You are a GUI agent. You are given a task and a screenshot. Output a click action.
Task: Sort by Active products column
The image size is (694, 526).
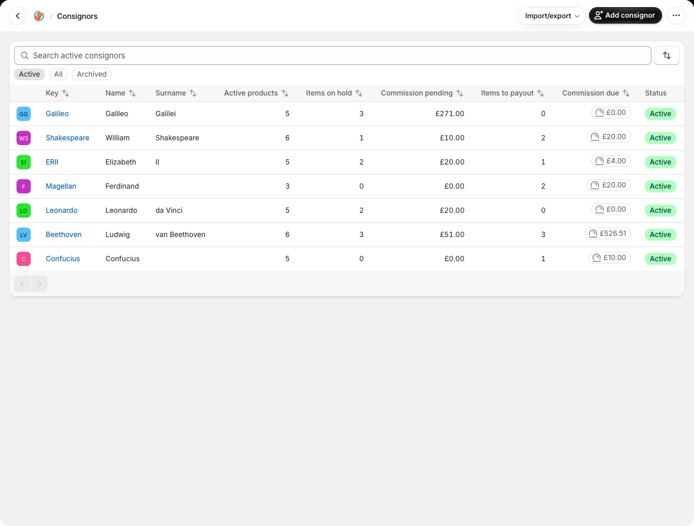click(x=256, y=93)
